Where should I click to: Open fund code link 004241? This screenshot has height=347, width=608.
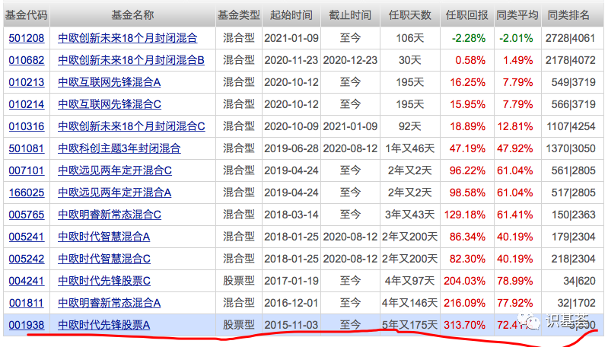pyautogui.click(x=27, y=281)
